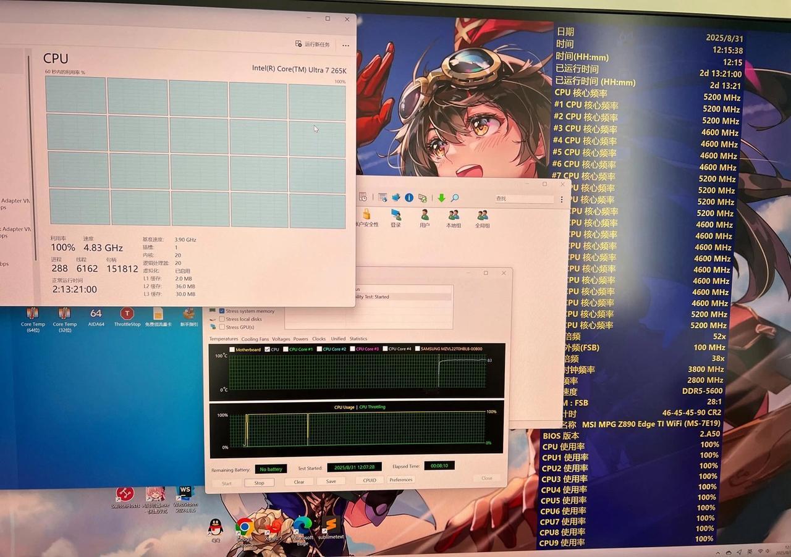Open Task Manager's three-dot more options menu
The width and height of the screenshot is (791, 557).
(x=345, y=45)
